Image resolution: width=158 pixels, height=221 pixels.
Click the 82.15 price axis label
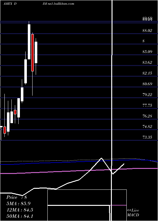[x=147, y=73]
